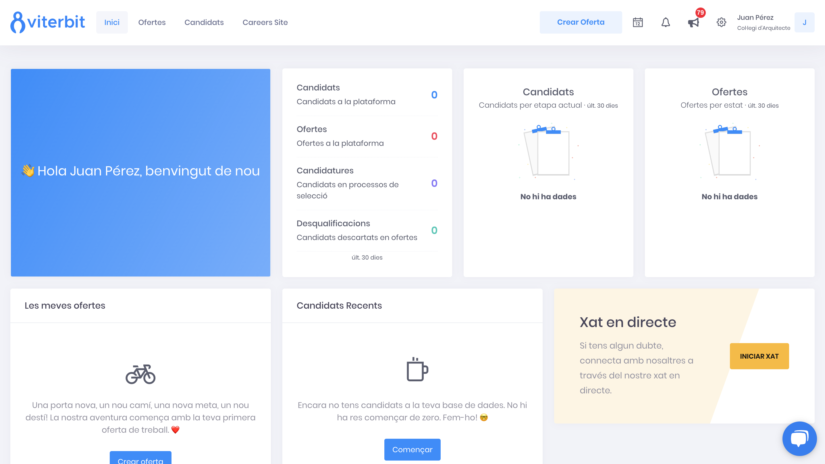
Task: Click the notifications bell icon
Action: pos(666,22)
